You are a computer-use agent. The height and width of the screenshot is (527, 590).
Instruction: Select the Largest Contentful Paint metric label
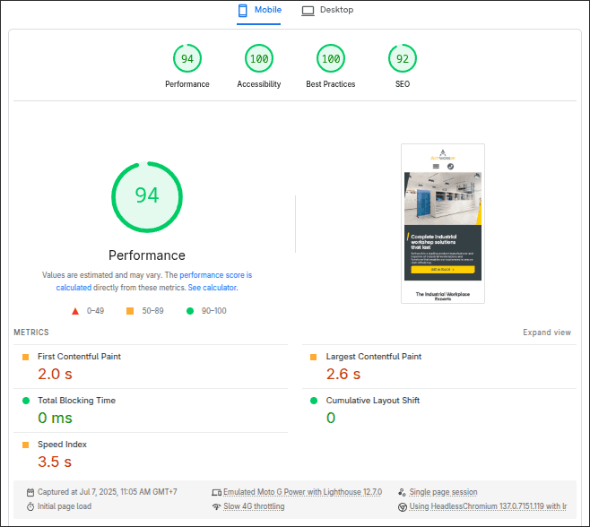[374, 357]
